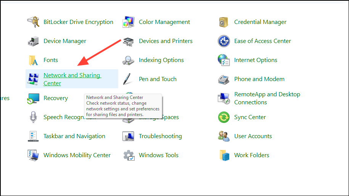
Task: Select Phone and Modem link
Action: (259, 79)
